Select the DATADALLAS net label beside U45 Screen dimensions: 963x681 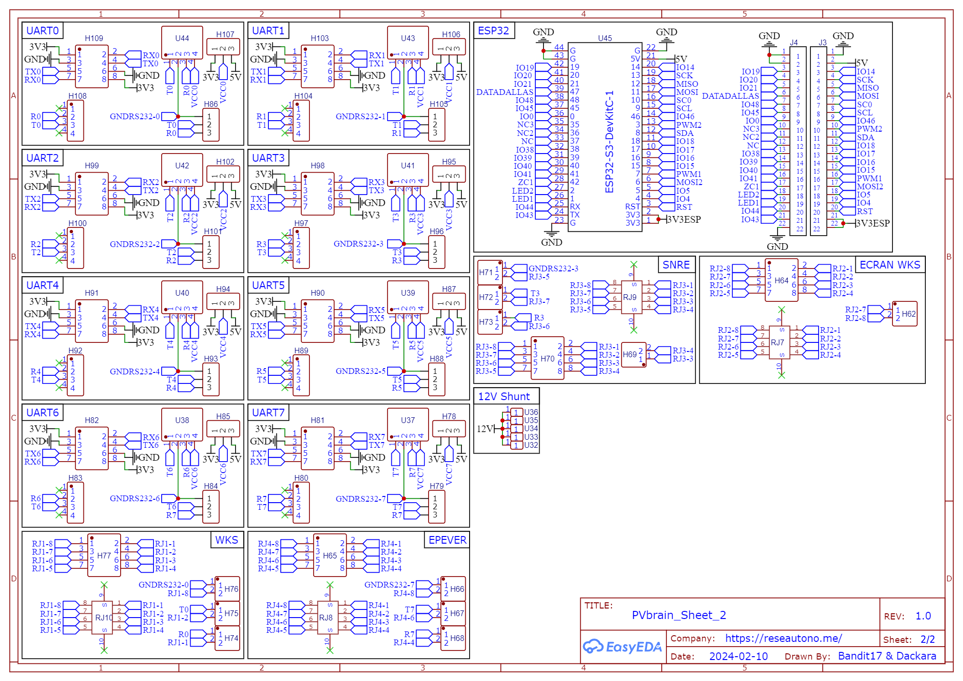[x=505, y=92]
